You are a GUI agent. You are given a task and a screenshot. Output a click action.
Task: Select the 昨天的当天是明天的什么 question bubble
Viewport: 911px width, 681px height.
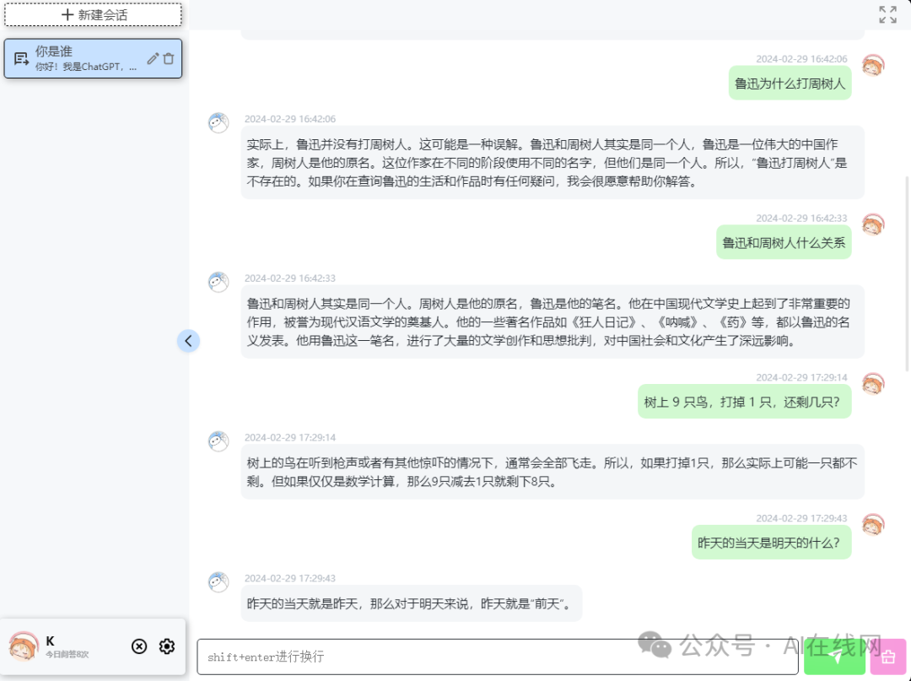(x=771, y=542)
